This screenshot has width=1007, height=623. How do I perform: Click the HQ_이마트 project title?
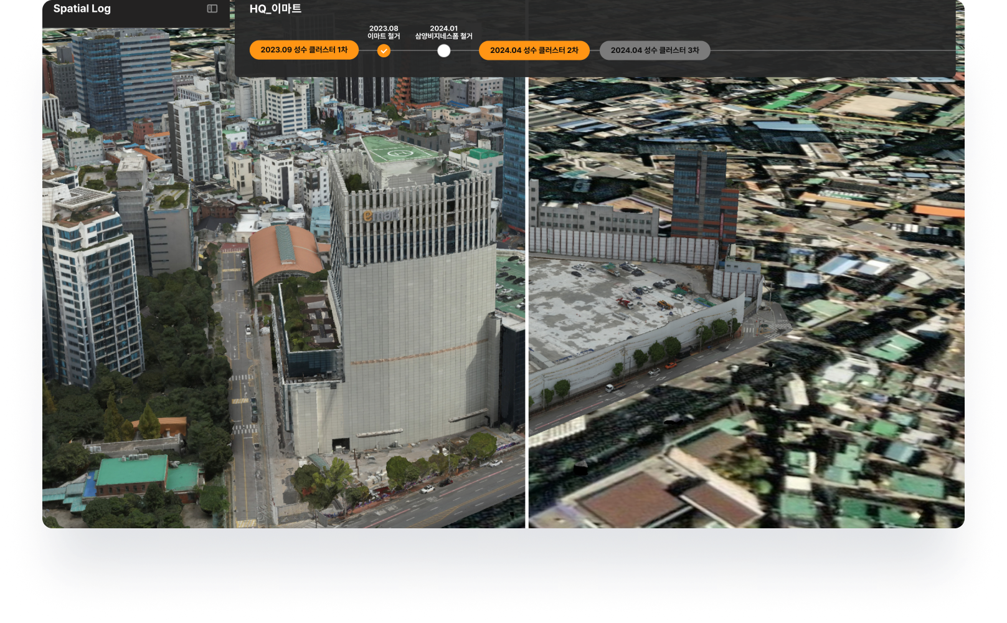[275, 9]
